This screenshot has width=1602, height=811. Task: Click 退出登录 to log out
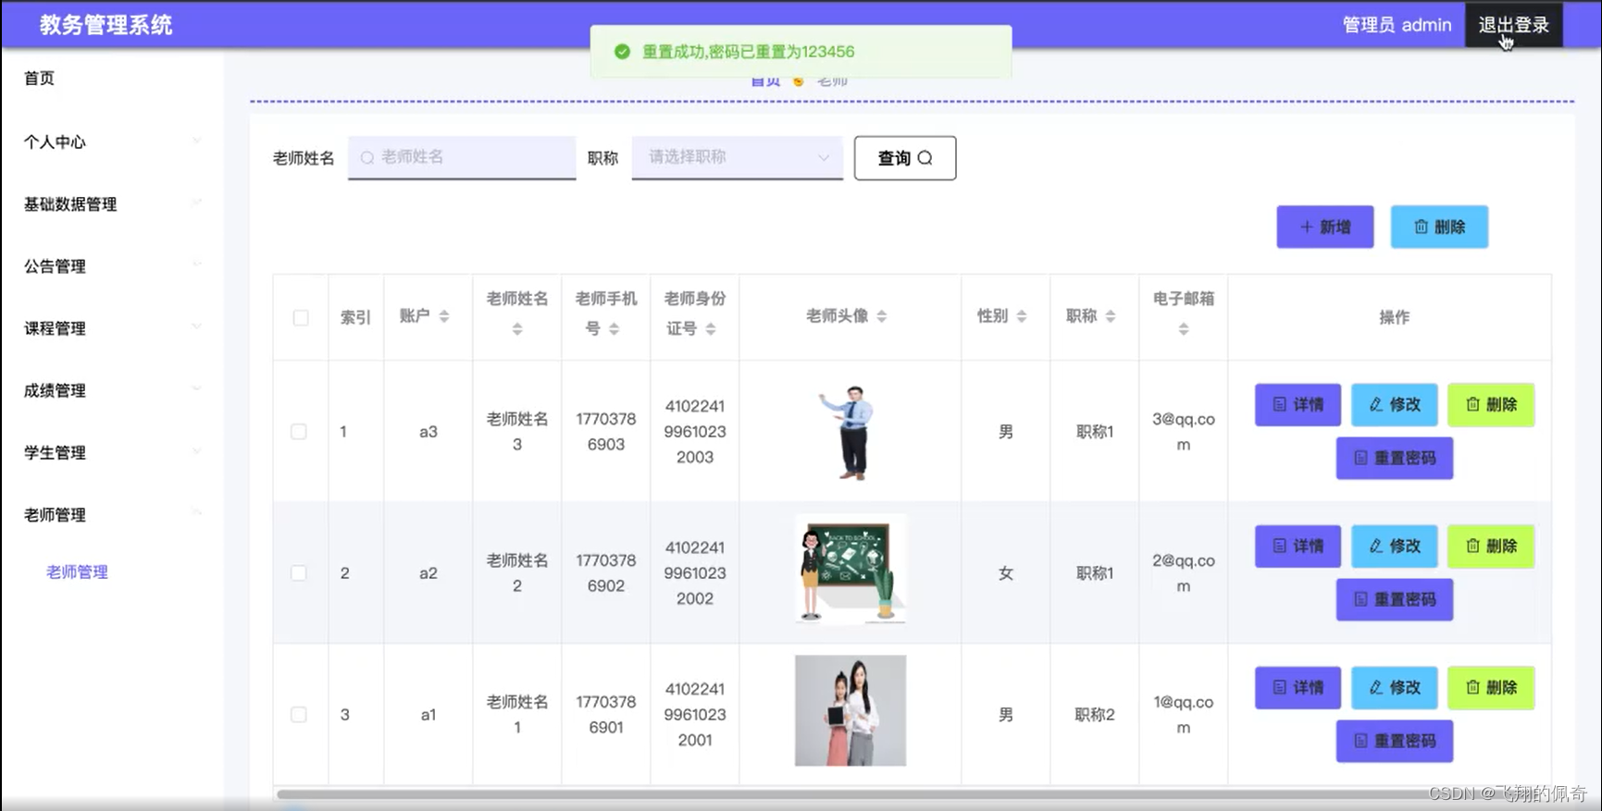(1513, 25)
